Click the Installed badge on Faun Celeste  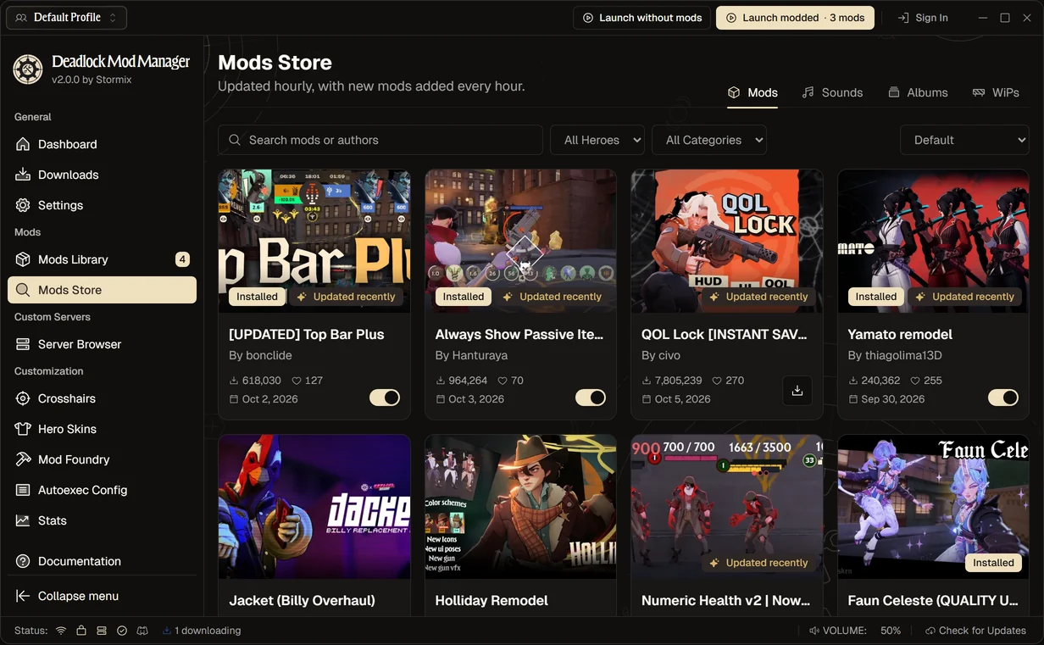[x=993, y=563]
